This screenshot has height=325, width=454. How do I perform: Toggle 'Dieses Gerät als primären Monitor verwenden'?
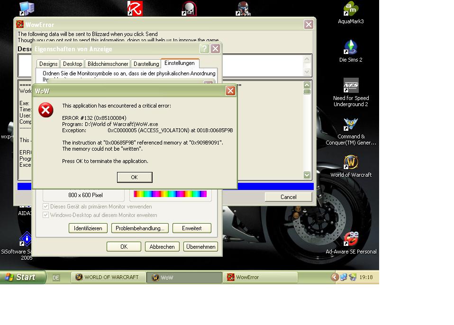[98, 207]
